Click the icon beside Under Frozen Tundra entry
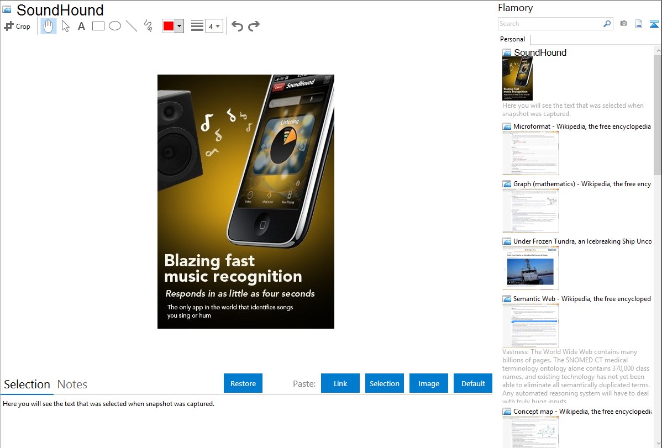This screenshot has width=662, height=448. pos(507,241)
